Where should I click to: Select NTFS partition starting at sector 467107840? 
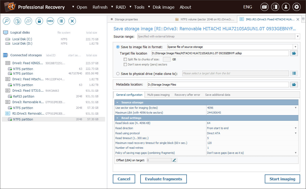[53, 74]
